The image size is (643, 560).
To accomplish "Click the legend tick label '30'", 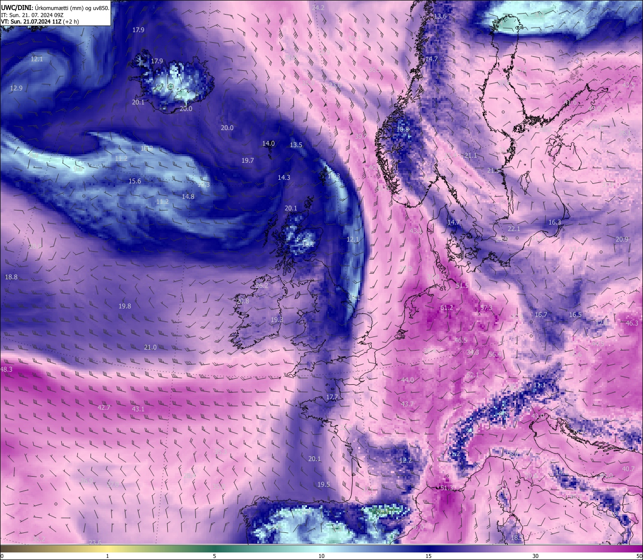I will (535, 556).
